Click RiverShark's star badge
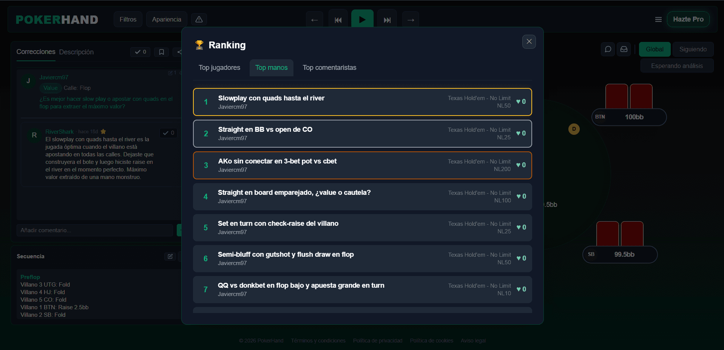 103,131
